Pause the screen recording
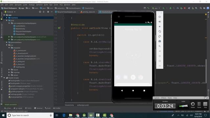 coord(199,105)
